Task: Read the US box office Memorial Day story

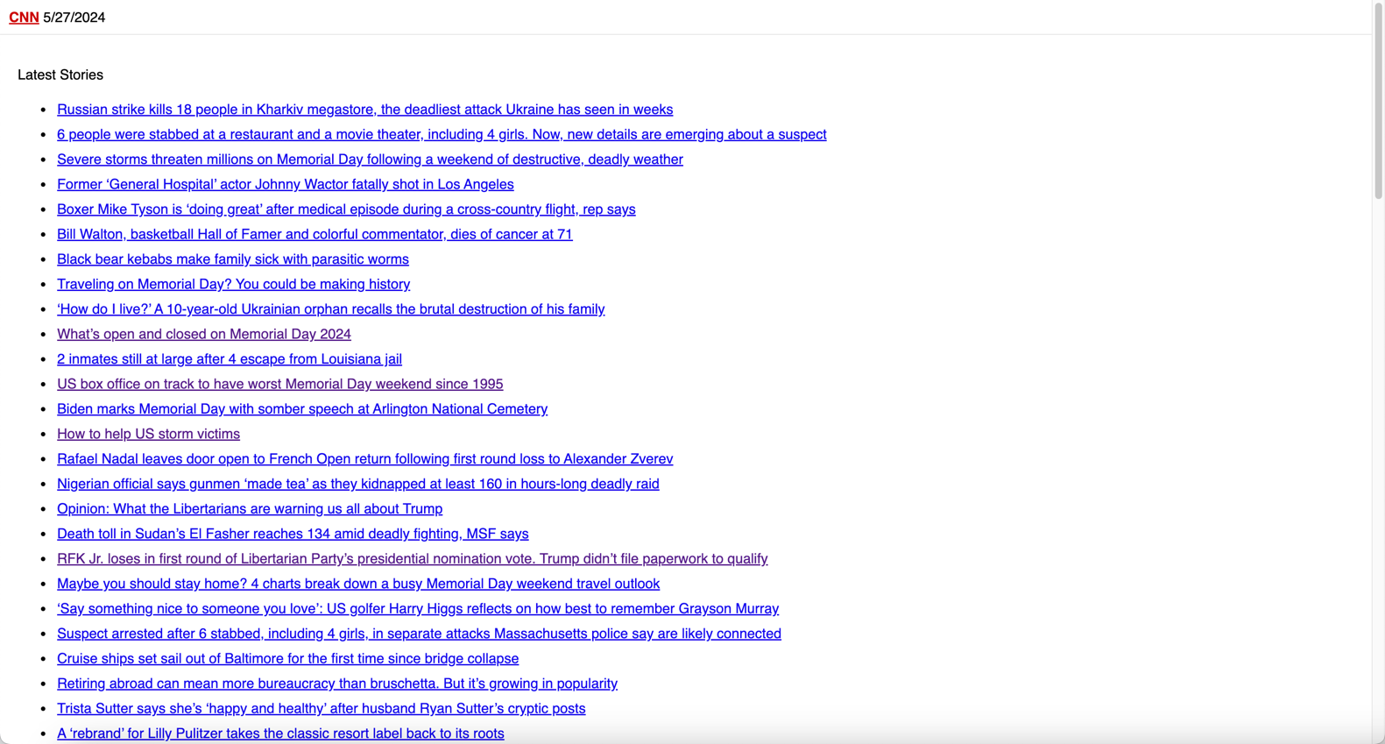Action: (x=280, y=384)
